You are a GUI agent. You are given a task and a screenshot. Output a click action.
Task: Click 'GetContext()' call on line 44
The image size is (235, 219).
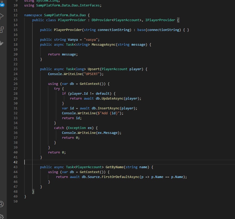pos(92,172)
